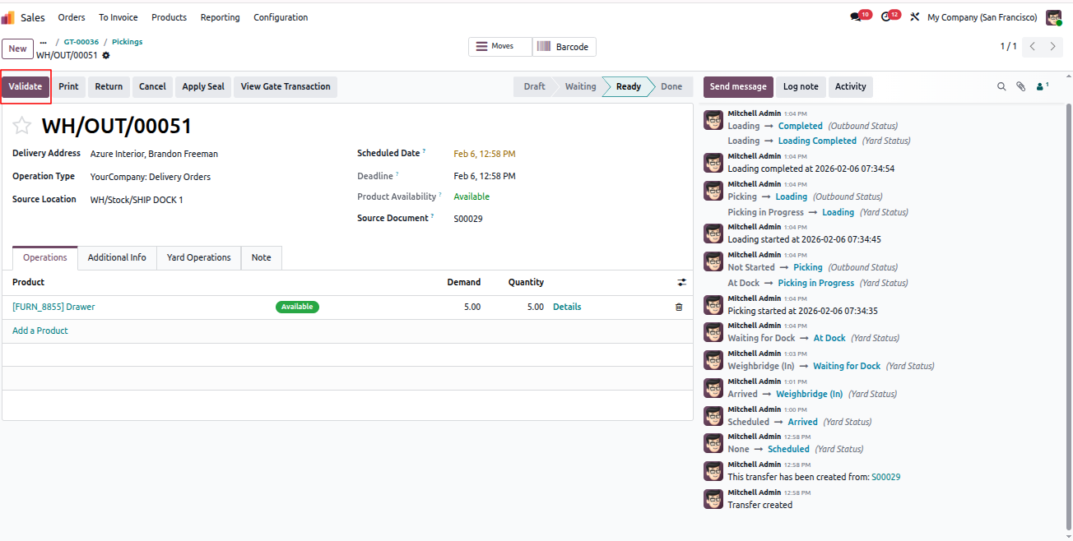Select the Ready status stage
1073x541 pixels.
tap(629, 86)
